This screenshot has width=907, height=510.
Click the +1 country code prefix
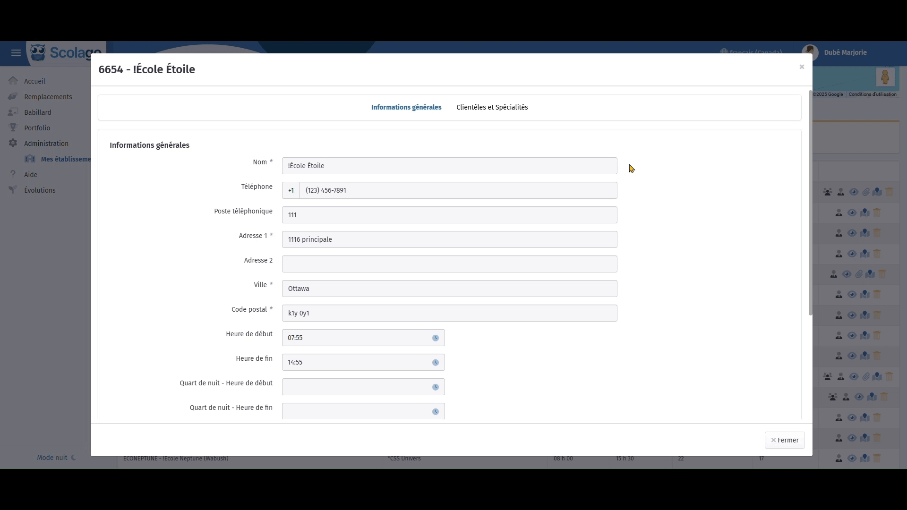click(291, 190)
